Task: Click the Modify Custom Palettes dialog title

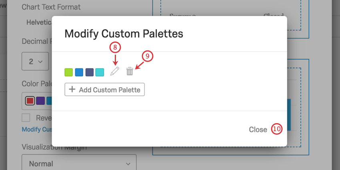Action: click(x=124, y=34)
